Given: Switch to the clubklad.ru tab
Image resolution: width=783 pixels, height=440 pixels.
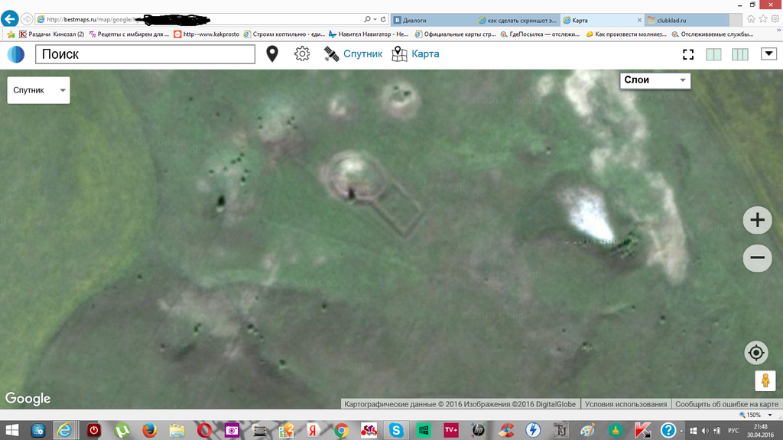Looking at the screenshot, I should point(687,20).
